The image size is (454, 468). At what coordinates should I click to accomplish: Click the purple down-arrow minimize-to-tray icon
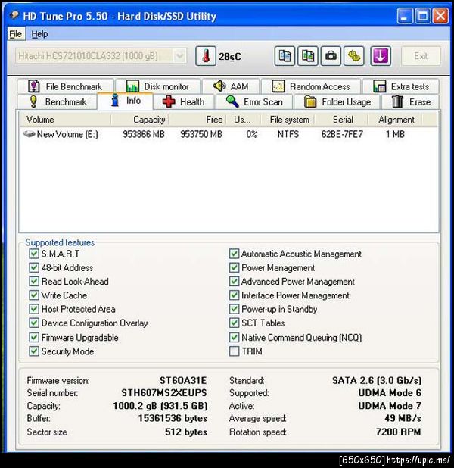click(381, 56)
